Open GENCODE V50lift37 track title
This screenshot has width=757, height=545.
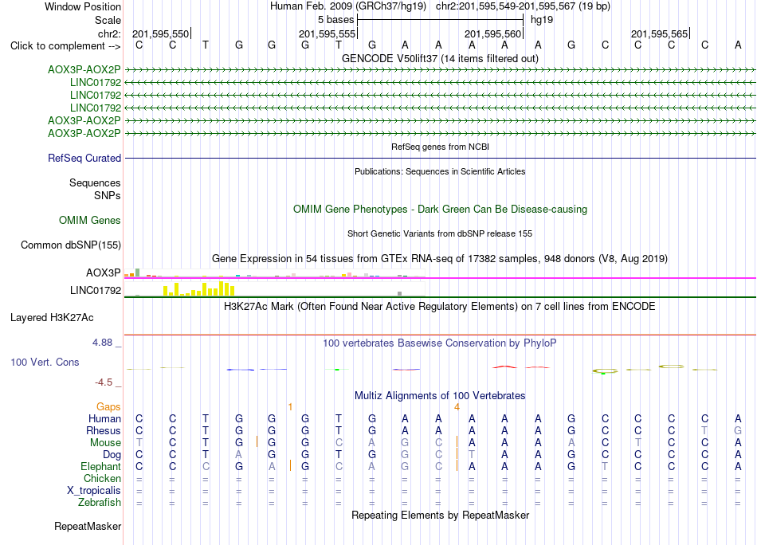440,58
